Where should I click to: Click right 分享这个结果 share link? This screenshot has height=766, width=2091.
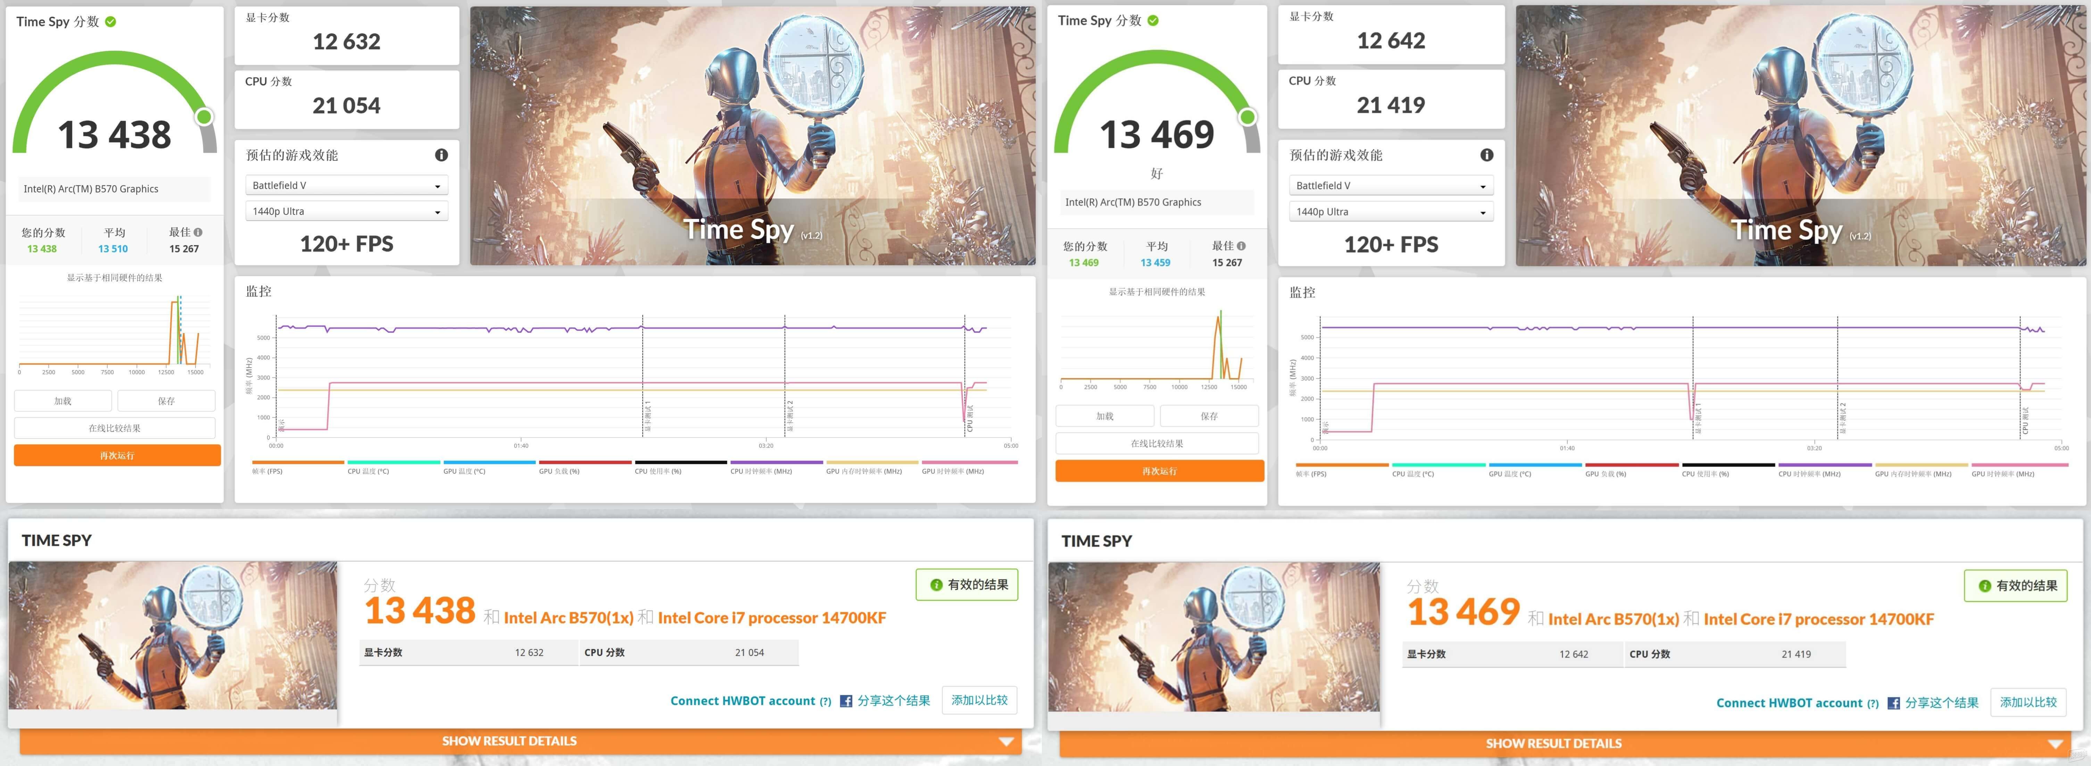pyautogui.click(x=1942, y=703)
